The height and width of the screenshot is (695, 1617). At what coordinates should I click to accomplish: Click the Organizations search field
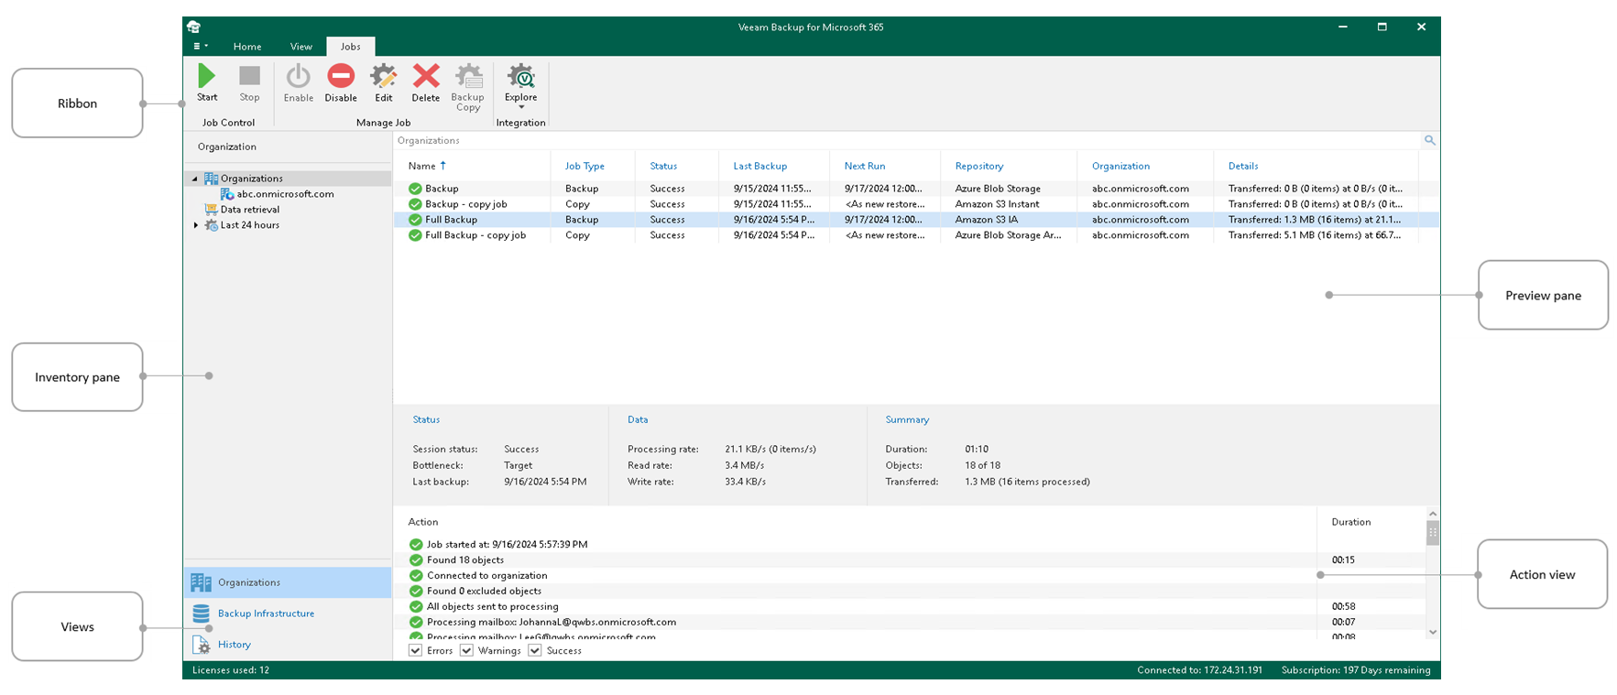(x=907, y=140)
